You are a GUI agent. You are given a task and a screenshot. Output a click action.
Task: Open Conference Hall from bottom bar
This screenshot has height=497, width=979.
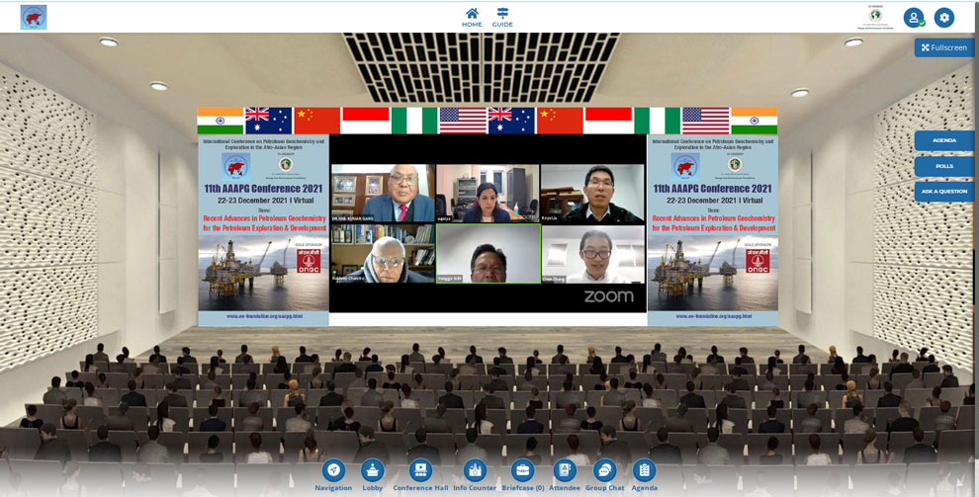coord(420,475)
